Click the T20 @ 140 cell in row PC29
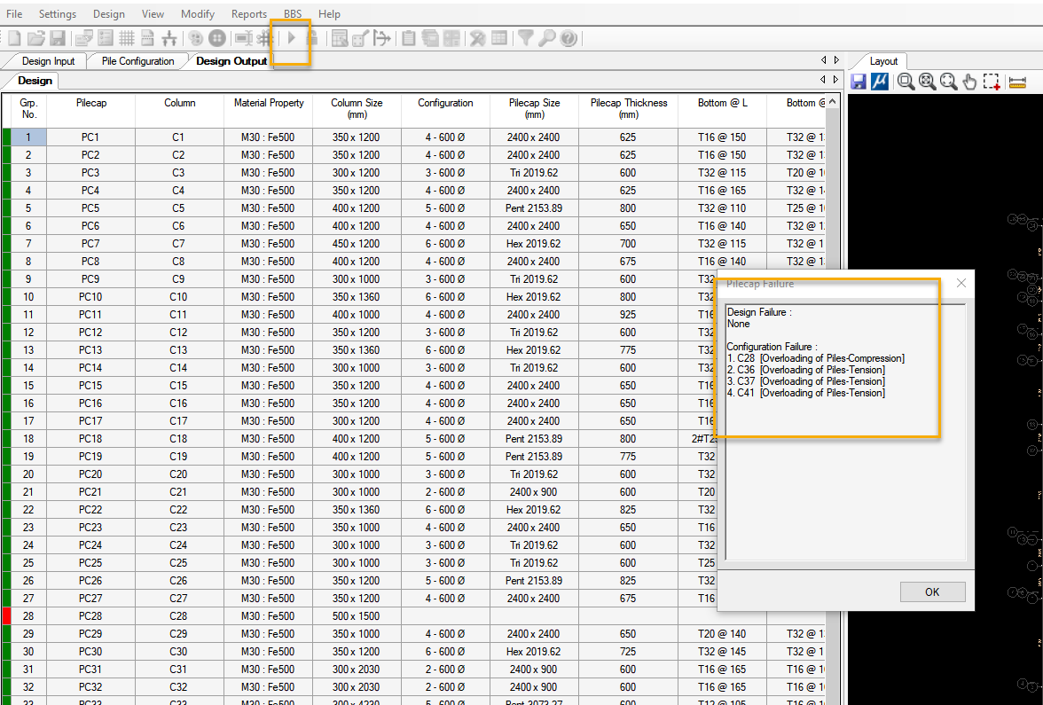Screen dimensions: 1043x705 click(x=722, y=634)
